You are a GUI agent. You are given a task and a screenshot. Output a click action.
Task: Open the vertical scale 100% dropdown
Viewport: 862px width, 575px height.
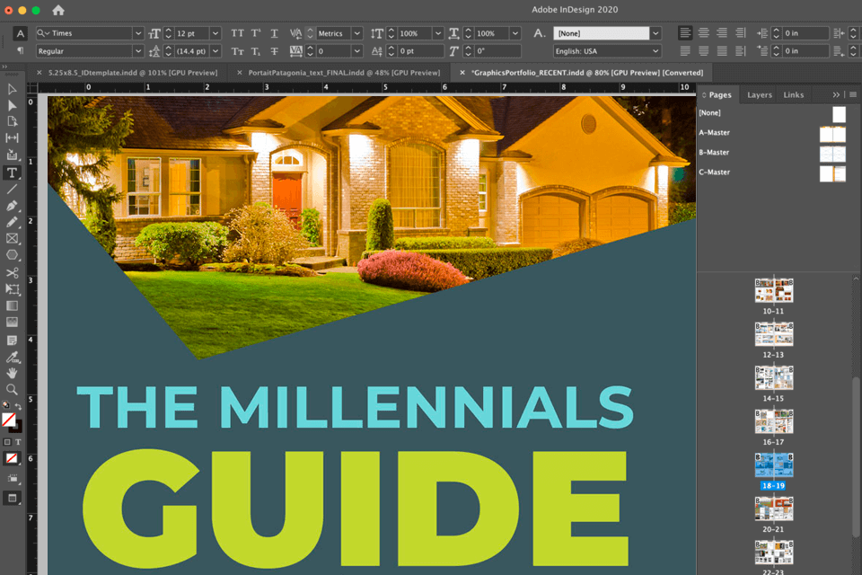(x=438, y=33)
